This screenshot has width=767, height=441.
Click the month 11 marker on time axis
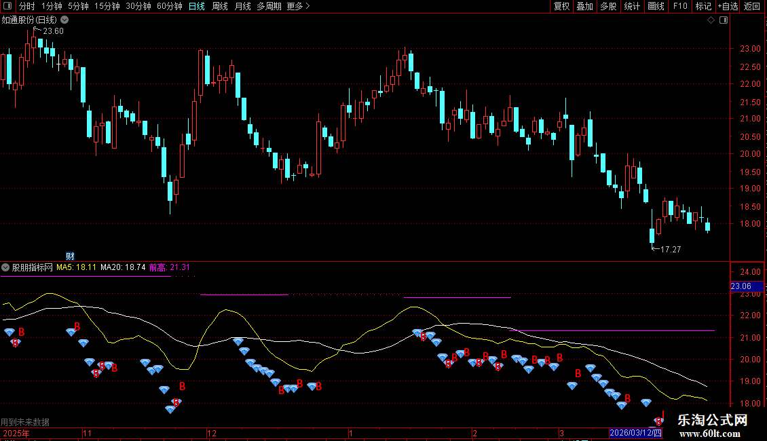point(87,433)
